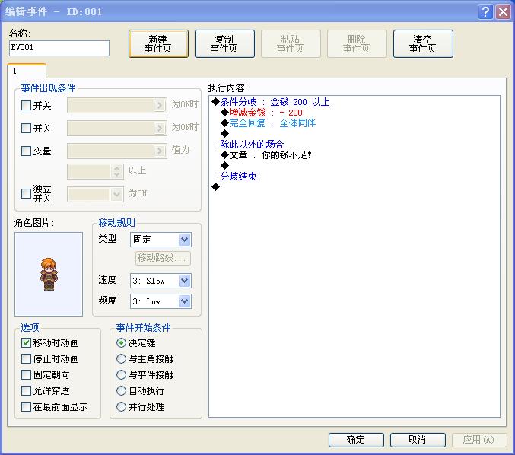Click the 角色图片 character sprite preview
This screenshot has width=515, height=455.
49,274
